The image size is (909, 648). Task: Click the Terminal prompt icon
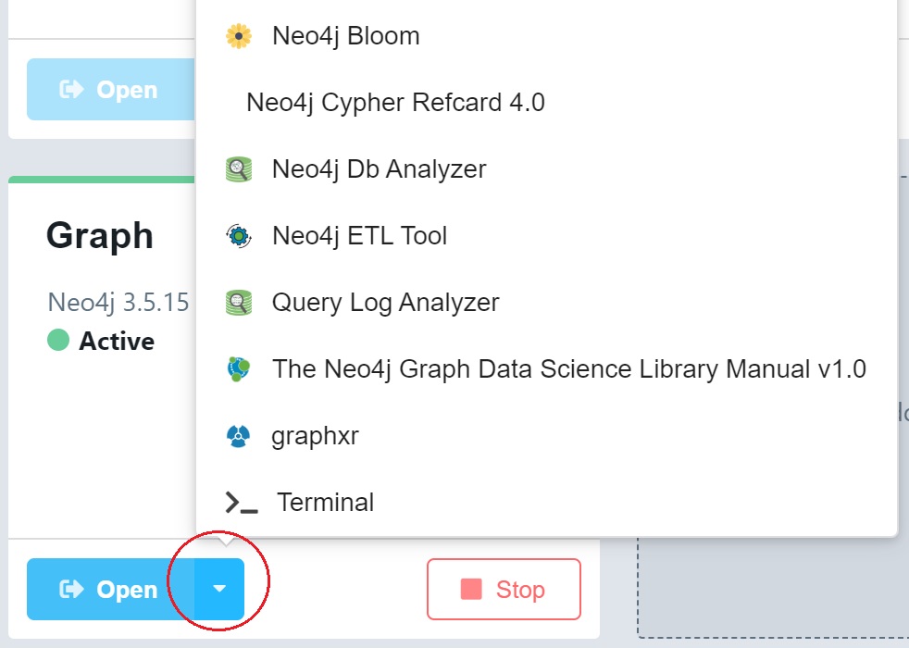coord(242,503)
